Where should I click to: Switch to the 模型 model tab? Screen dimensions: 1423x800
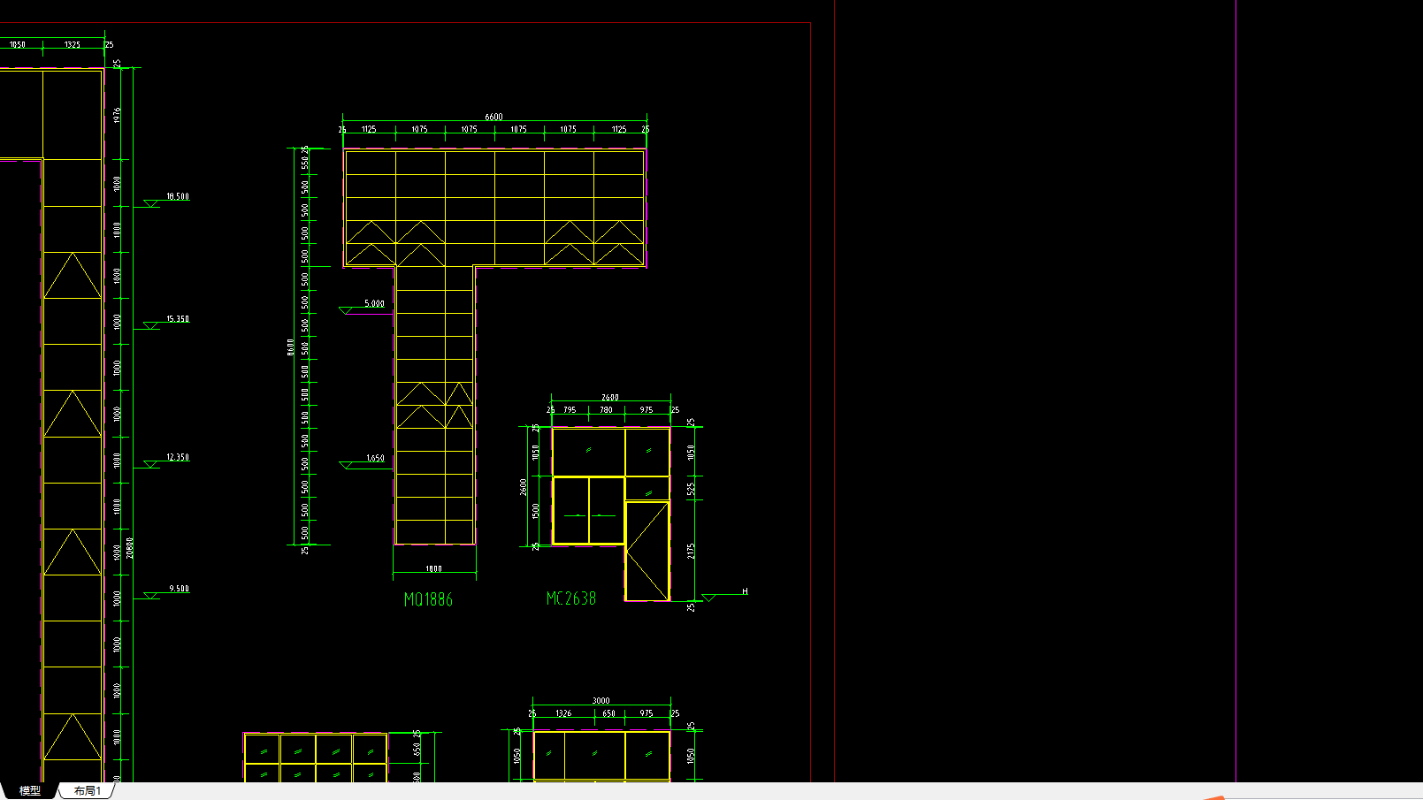click(29, 790)
